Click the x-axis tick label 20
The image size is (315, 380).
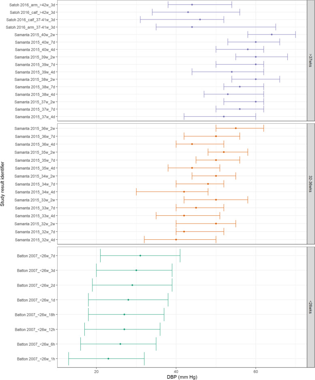(96, 369)
